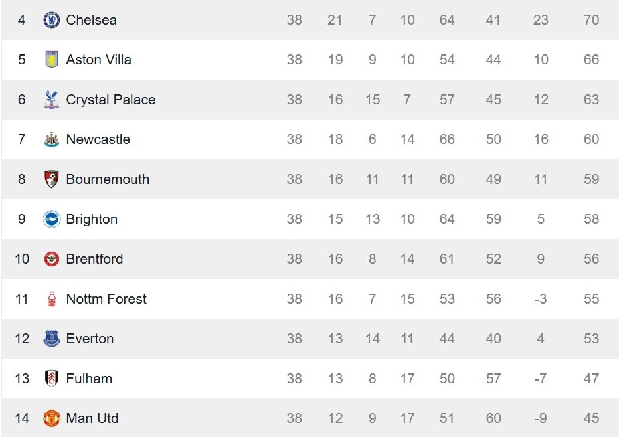
Task: Open the Brentford team name link
Action: pos(94,259)
